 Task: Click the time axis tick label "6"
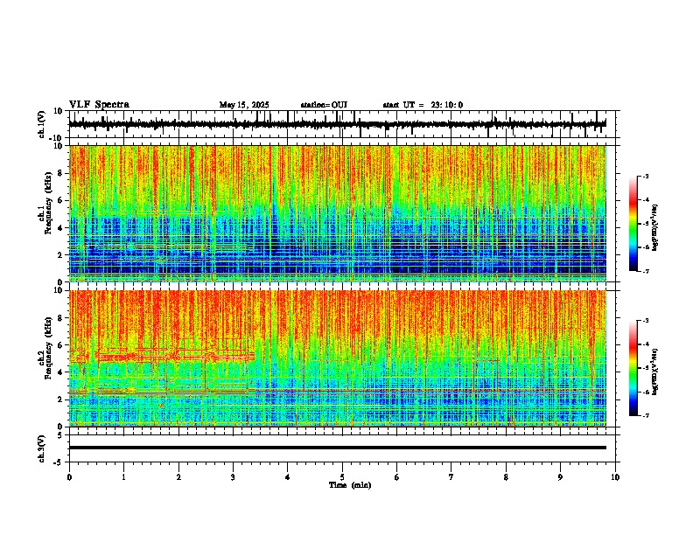(397, 477)
